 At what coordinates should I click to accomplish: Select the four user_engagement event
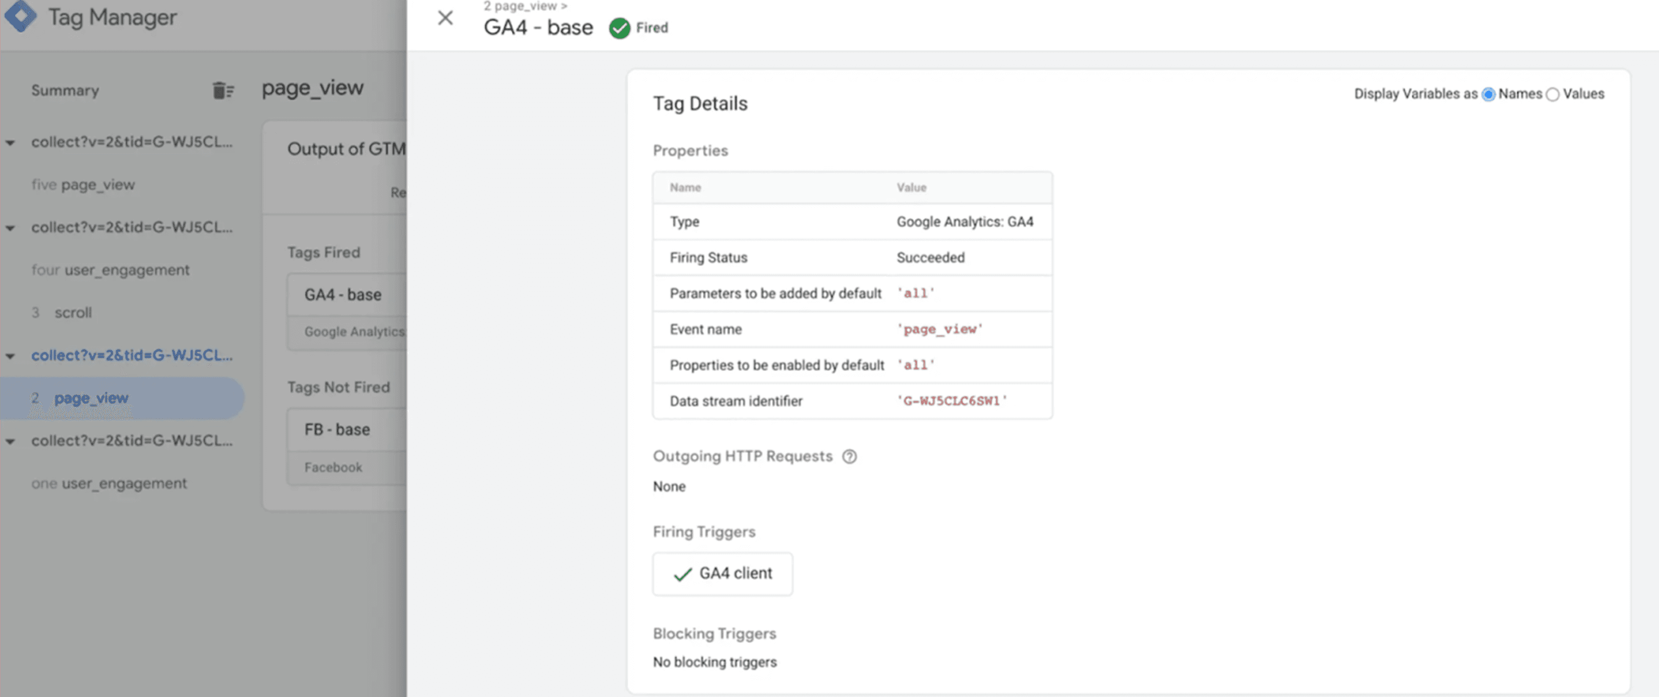tap(110, 270)
